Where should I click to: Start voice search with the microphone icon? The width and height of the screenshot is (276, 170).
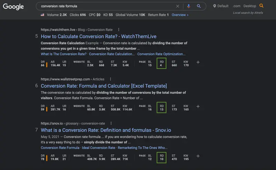coord(188,6)
